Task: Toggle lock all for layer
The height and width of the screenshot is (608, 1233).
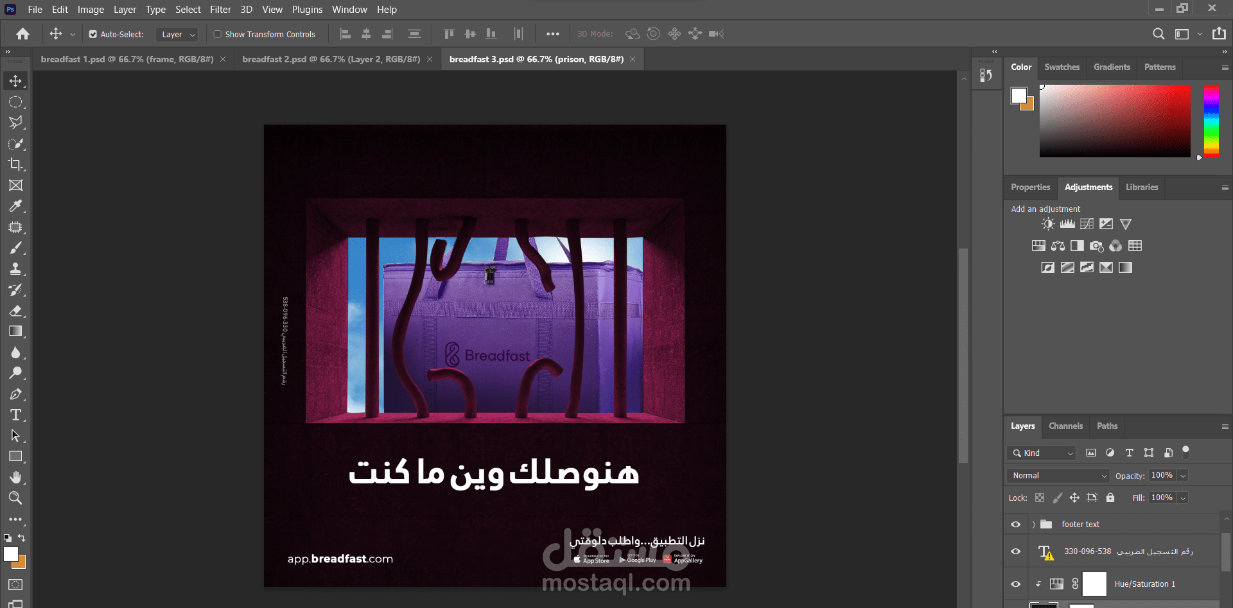Action: pos(1110,498)
